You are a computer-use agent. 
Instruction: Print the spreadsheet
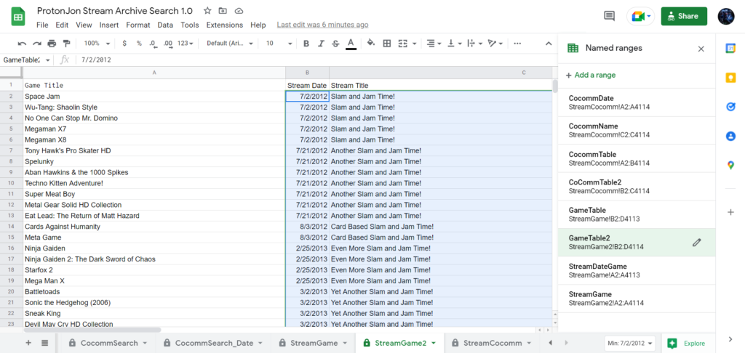coord(52,43)
